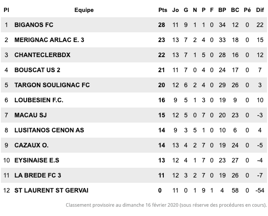
Task: Click BIGANOS FC points value 28
Action: [x=162, y=25]
